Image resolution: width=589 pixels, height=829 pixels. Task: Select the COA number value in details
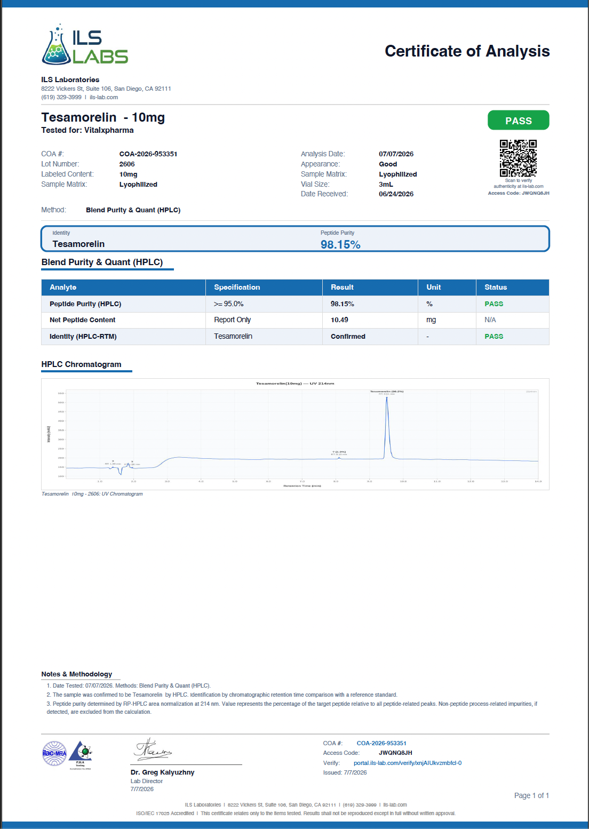[x=148, y=154]
